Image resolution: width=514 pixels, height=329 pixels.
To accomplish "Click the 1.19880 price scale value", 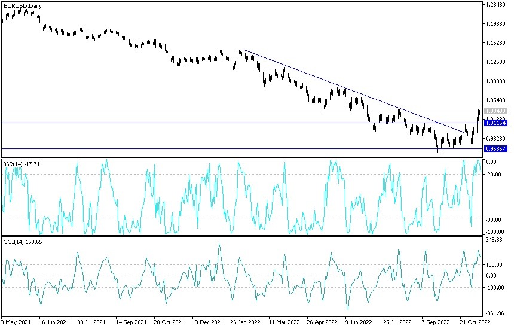I will (x=495, y=23).
